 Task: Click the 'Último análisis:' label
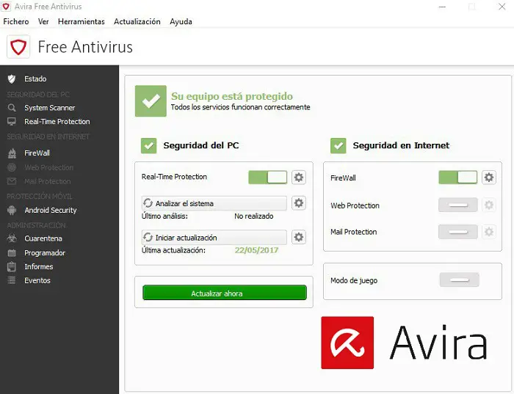pos(164,216)
